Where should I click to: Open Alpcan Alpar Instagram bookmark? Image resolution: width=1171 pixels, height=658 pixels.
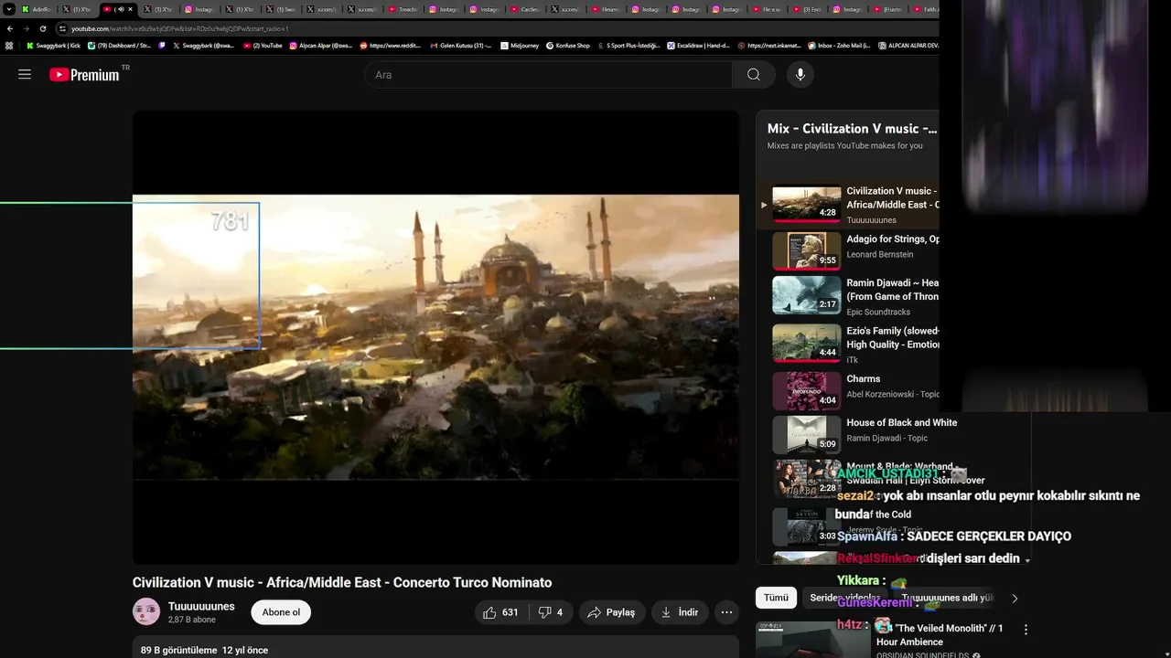[321, 45]
